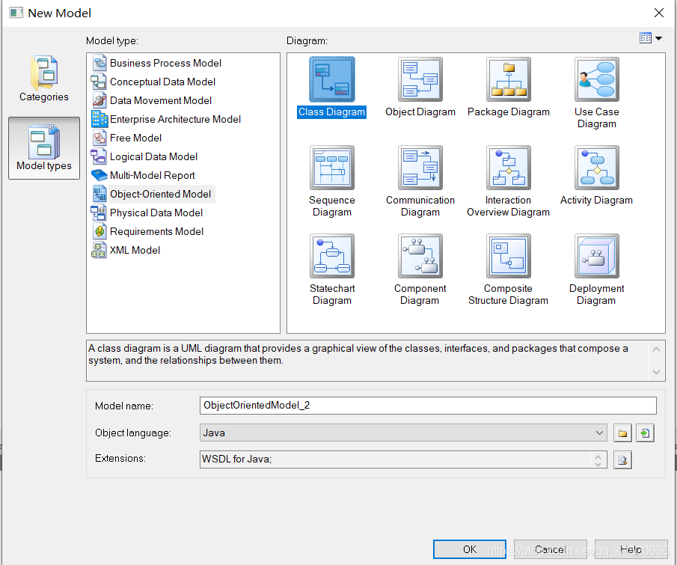677x565 pixels.
Task: Browse for object language folder
Action: [622, 433]
